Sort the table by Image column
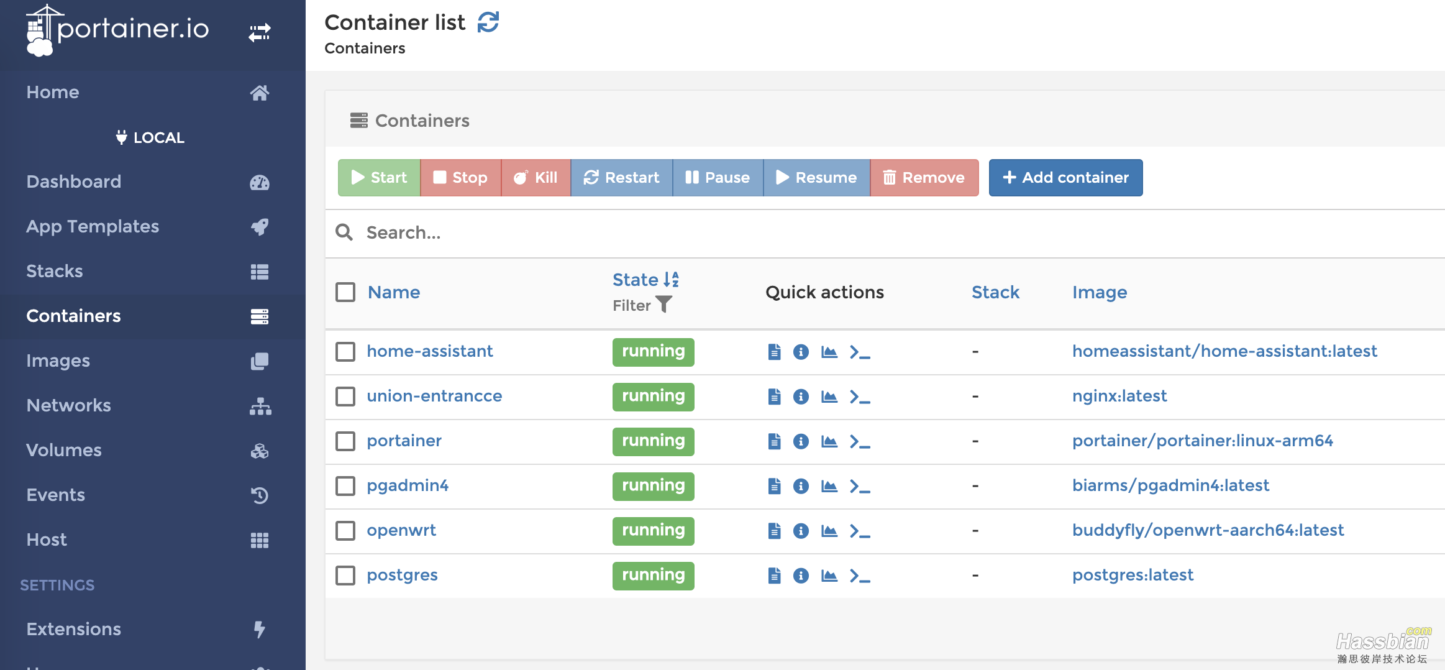1445x670 pixels. click(x=1100, y=292)
